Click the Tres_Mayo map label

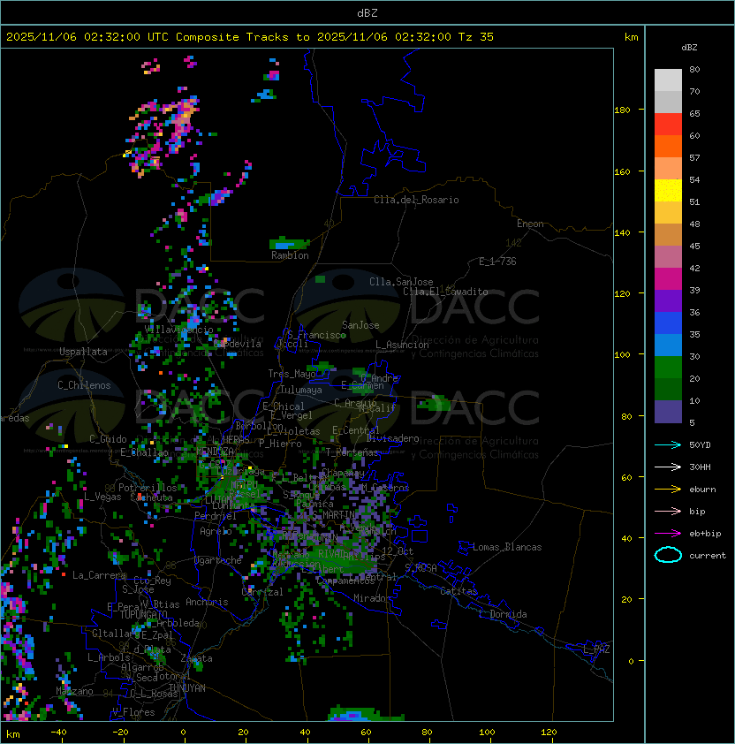[292, 374]
